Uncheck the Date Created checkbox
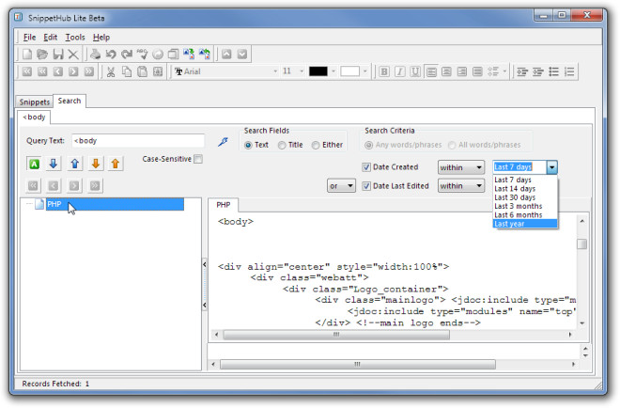Image resolution: width=620 pixels, height=408 pixels. tap(366, 167)
